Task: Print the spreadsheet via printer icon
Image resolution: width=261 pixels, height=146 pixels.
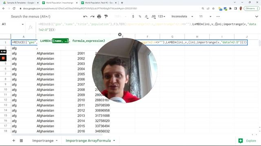Action: point(99,16)
